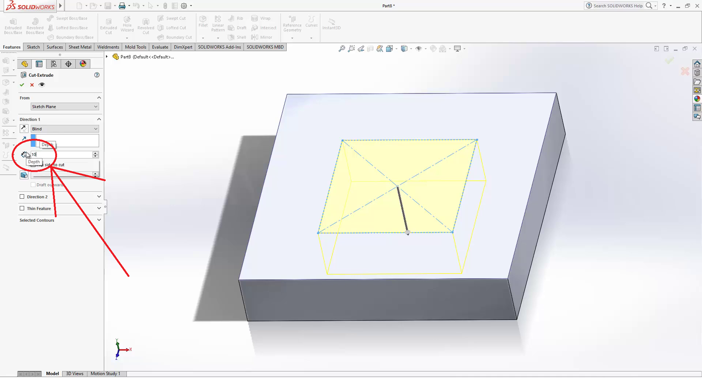Enable the Thin Feature checkbox
Screen dimensions: 702x378
22,209
